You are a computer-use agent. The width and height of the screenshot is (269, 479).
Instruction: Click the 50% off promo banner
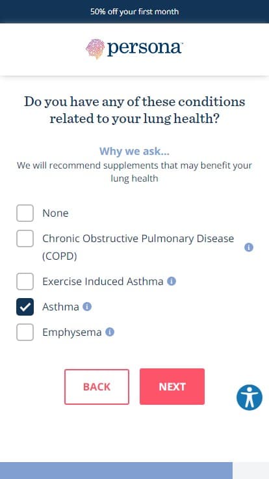134,12
